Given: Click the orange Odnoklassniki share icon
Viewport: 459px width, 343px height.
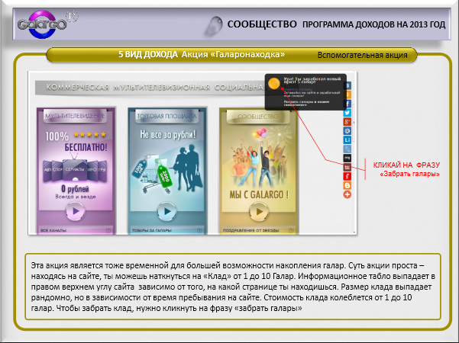Looking at the screenshot, I should (347, 95).
